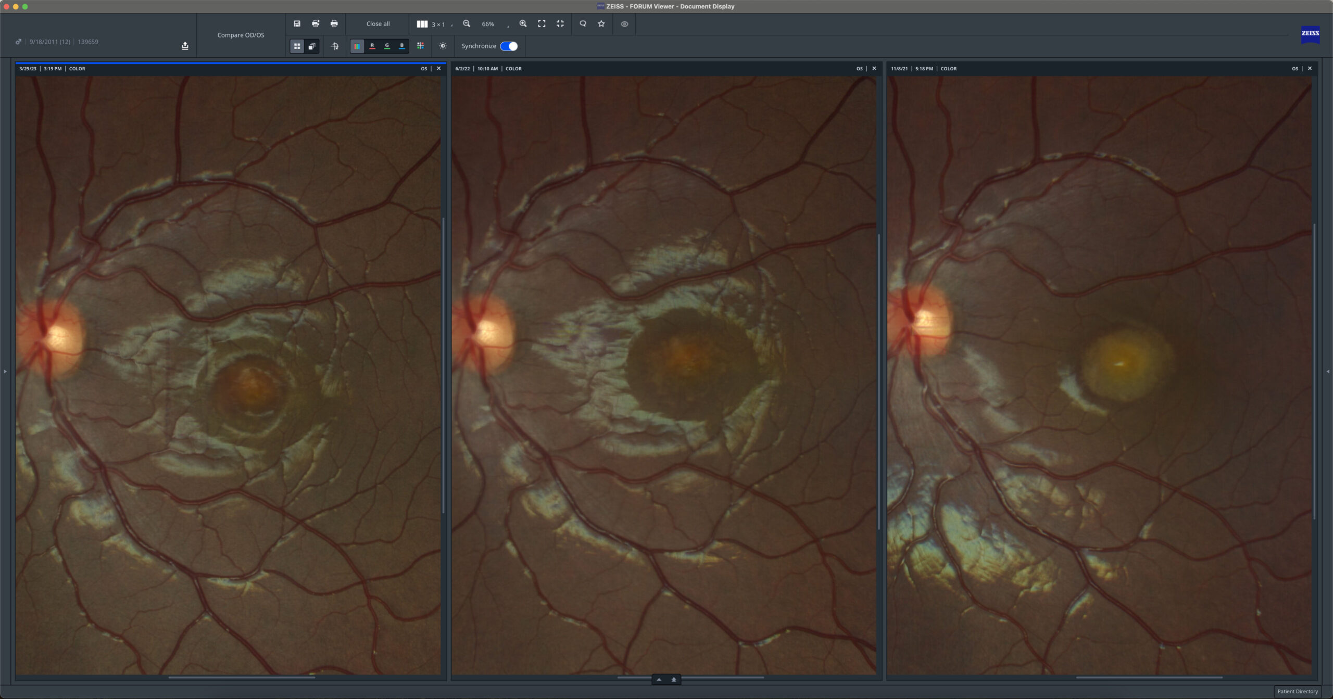
Task: Switch to stacked overlay view mode
Action: [312, 46]
